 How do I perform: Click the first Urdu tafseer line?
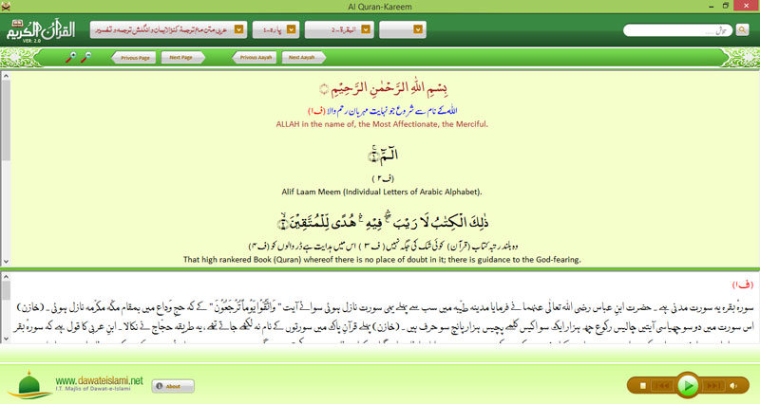point(386,307)
